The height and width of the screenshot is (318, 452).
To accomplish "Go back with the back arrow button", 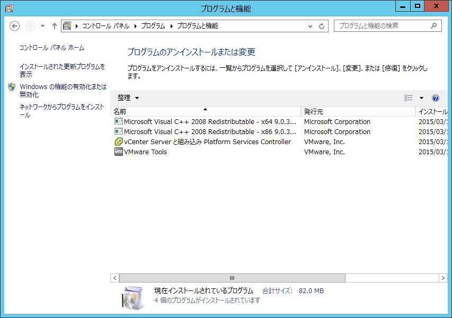I will (x=14, y=26).
